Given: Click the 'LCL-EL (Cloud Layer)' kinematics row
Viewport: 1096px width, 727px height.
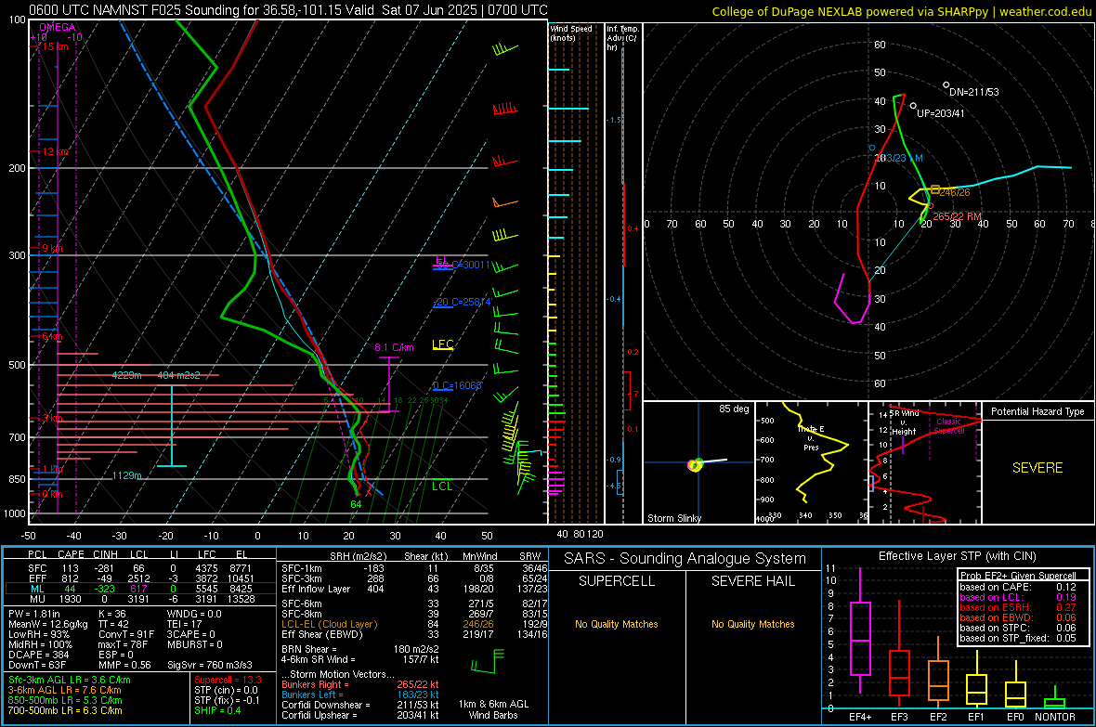Looking at the screenshot, I should coord(414,624).
